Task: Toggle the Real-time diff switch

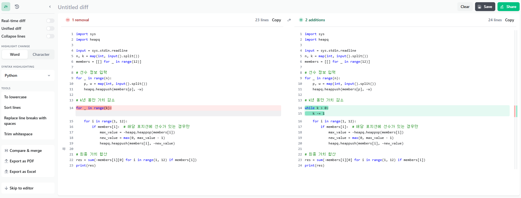Action: tap(50, 21)
